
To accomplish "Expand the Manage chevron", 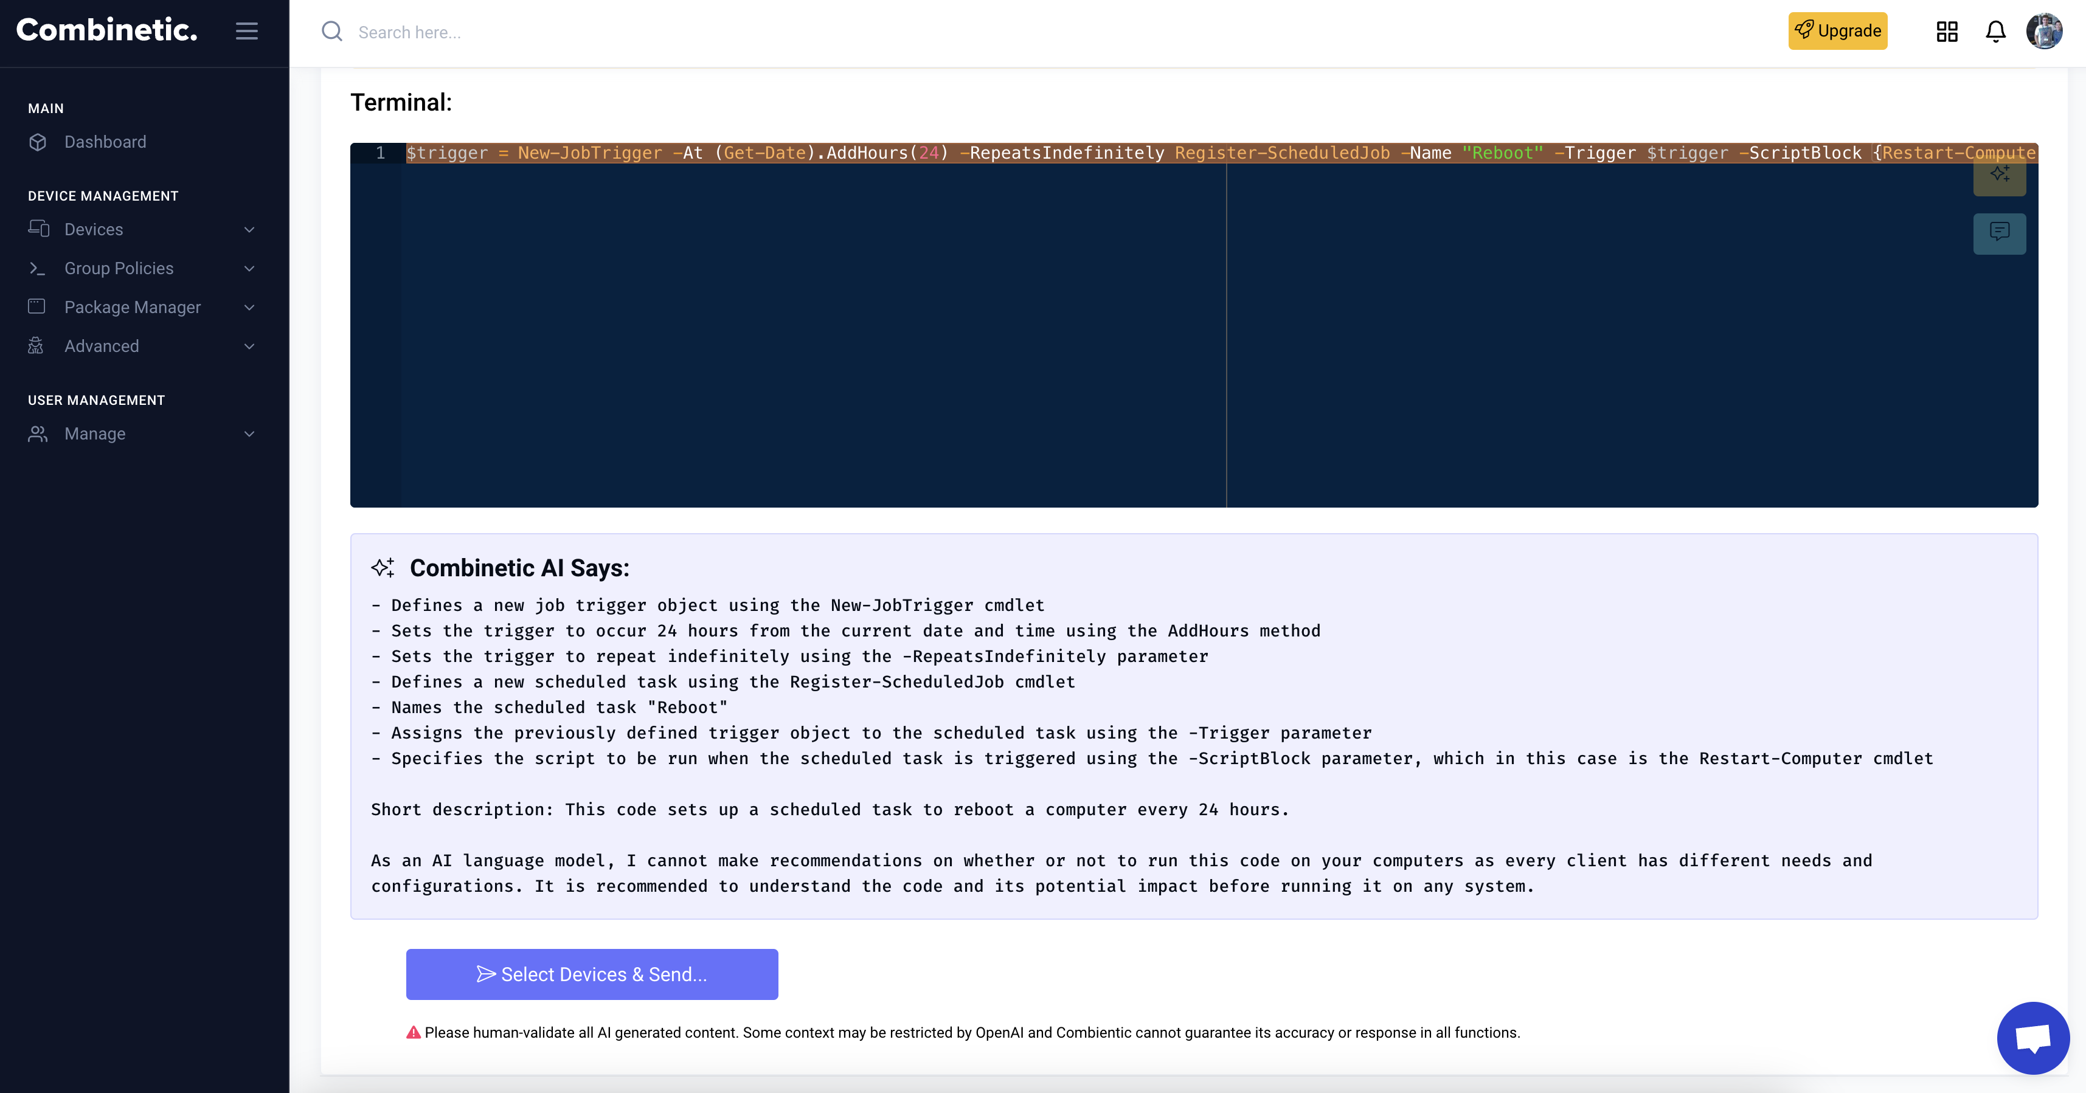I will click(x=249, y=434).
